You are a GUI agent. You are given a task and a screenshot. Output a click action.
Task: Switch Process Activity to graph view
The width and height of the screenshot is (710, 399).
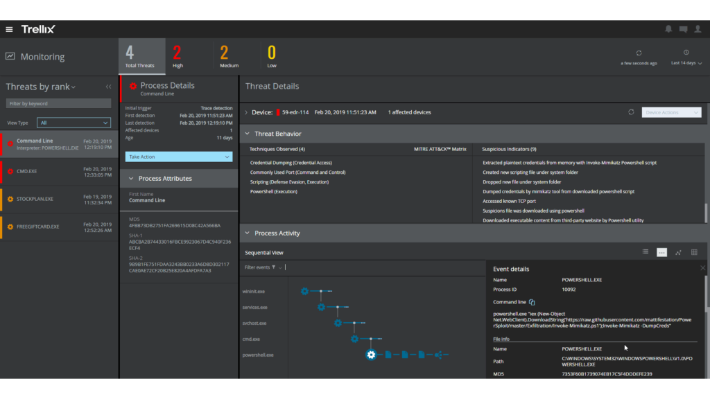tap(678, 252)
